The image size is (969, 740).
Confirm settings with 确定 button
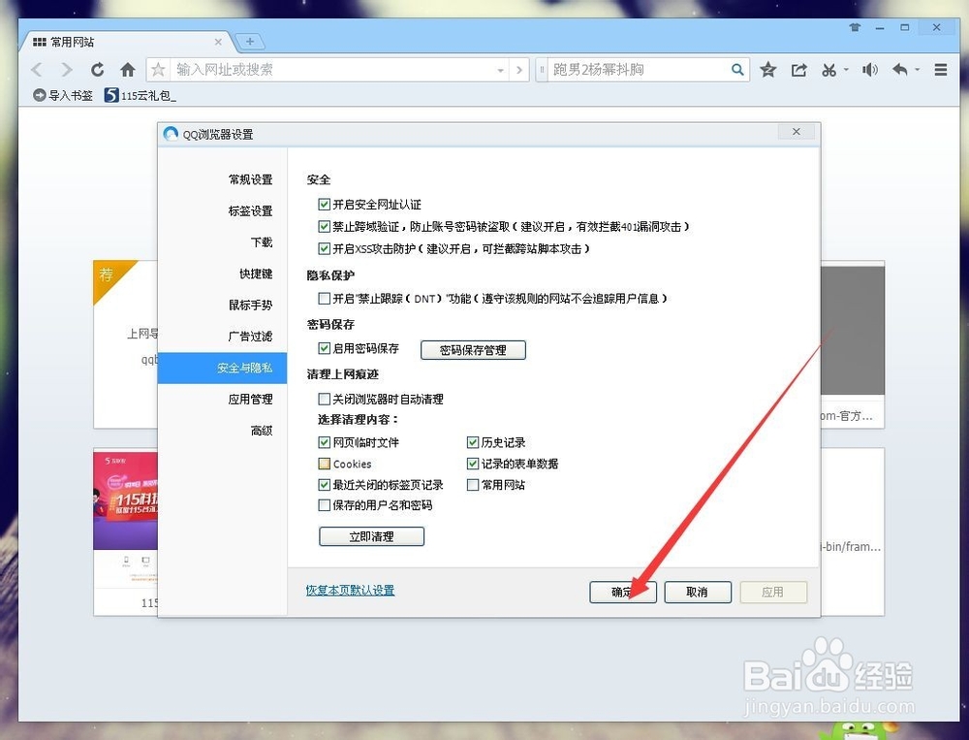coord(623,593)
